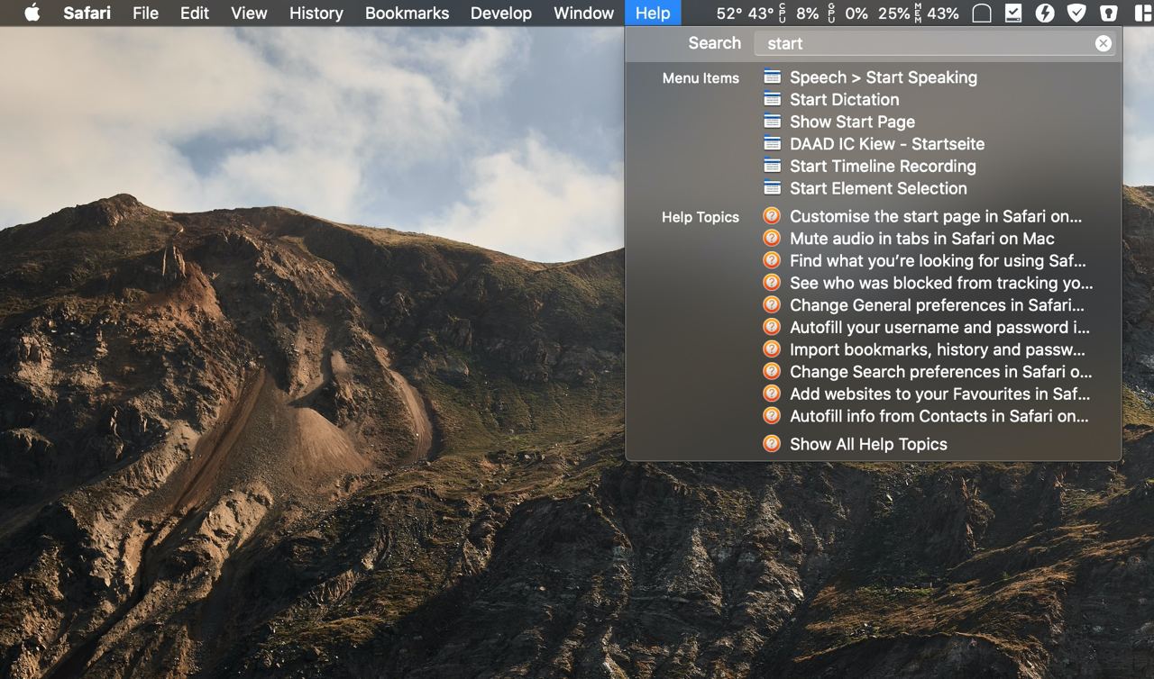Click menu icon beside Start Dictation
The height and width of the screenshot is (679, 1154).
(x=772, y=99)
